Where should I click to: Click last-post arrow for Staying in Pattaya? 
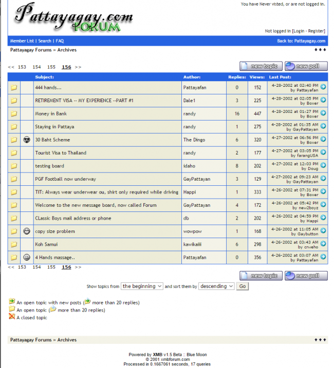(x=323, y=126)
